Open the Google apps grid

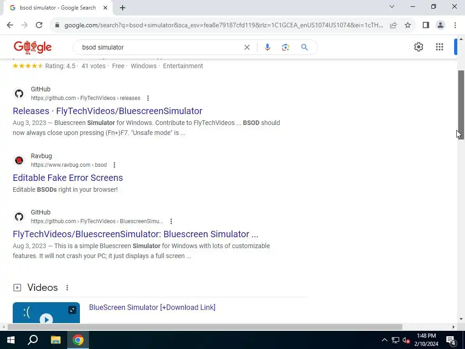pyautogui.click(x=440, y=47)
